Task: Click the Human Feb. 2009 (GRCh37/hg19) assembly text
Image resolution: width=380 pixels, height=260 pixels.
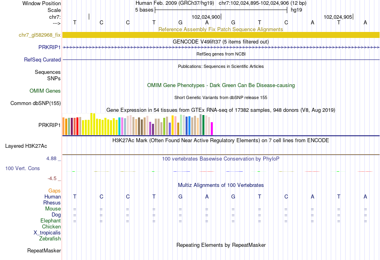Action: tap(175, 3)
